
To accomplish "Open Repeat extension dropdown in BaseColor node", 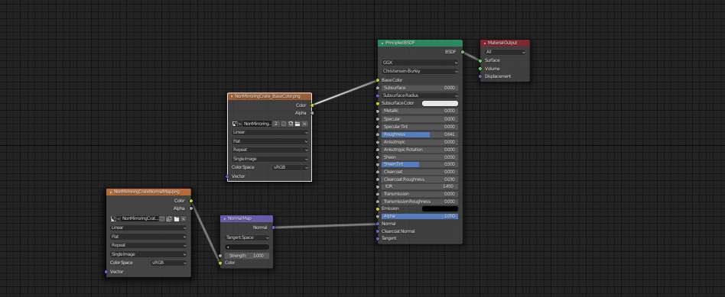I will (x=269, y=150).
